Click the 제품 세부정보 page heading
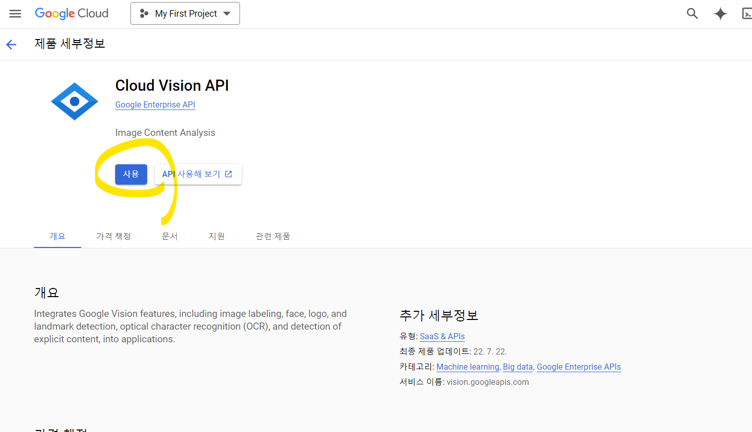 (x=70, y=44)
